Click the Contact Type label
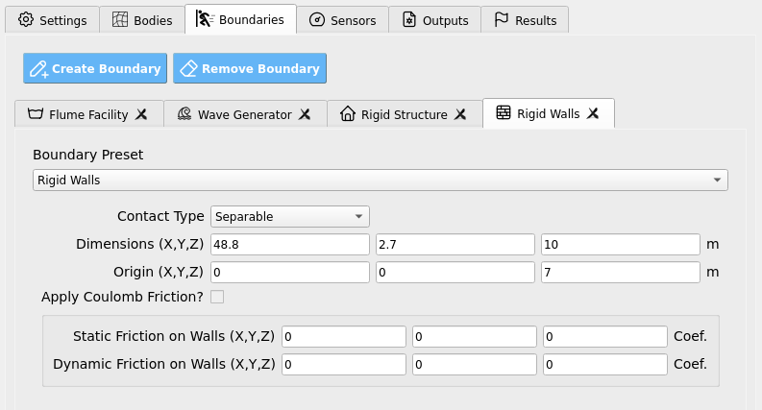This screenshot has width=762, height=410. tap(160, 216)
